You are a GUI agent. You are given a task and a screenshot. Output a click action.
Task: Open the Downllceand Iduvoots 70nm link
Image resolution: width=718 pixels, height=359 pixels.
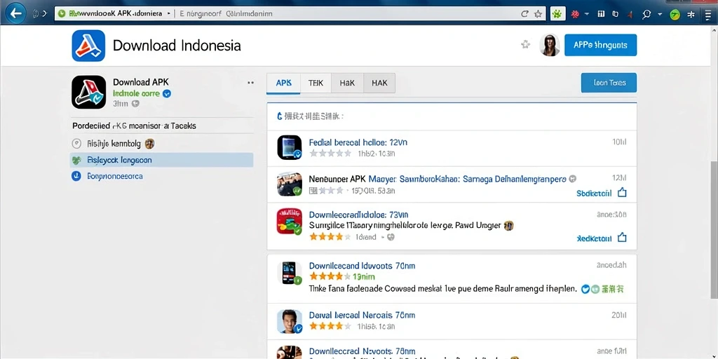coord(363,266)
